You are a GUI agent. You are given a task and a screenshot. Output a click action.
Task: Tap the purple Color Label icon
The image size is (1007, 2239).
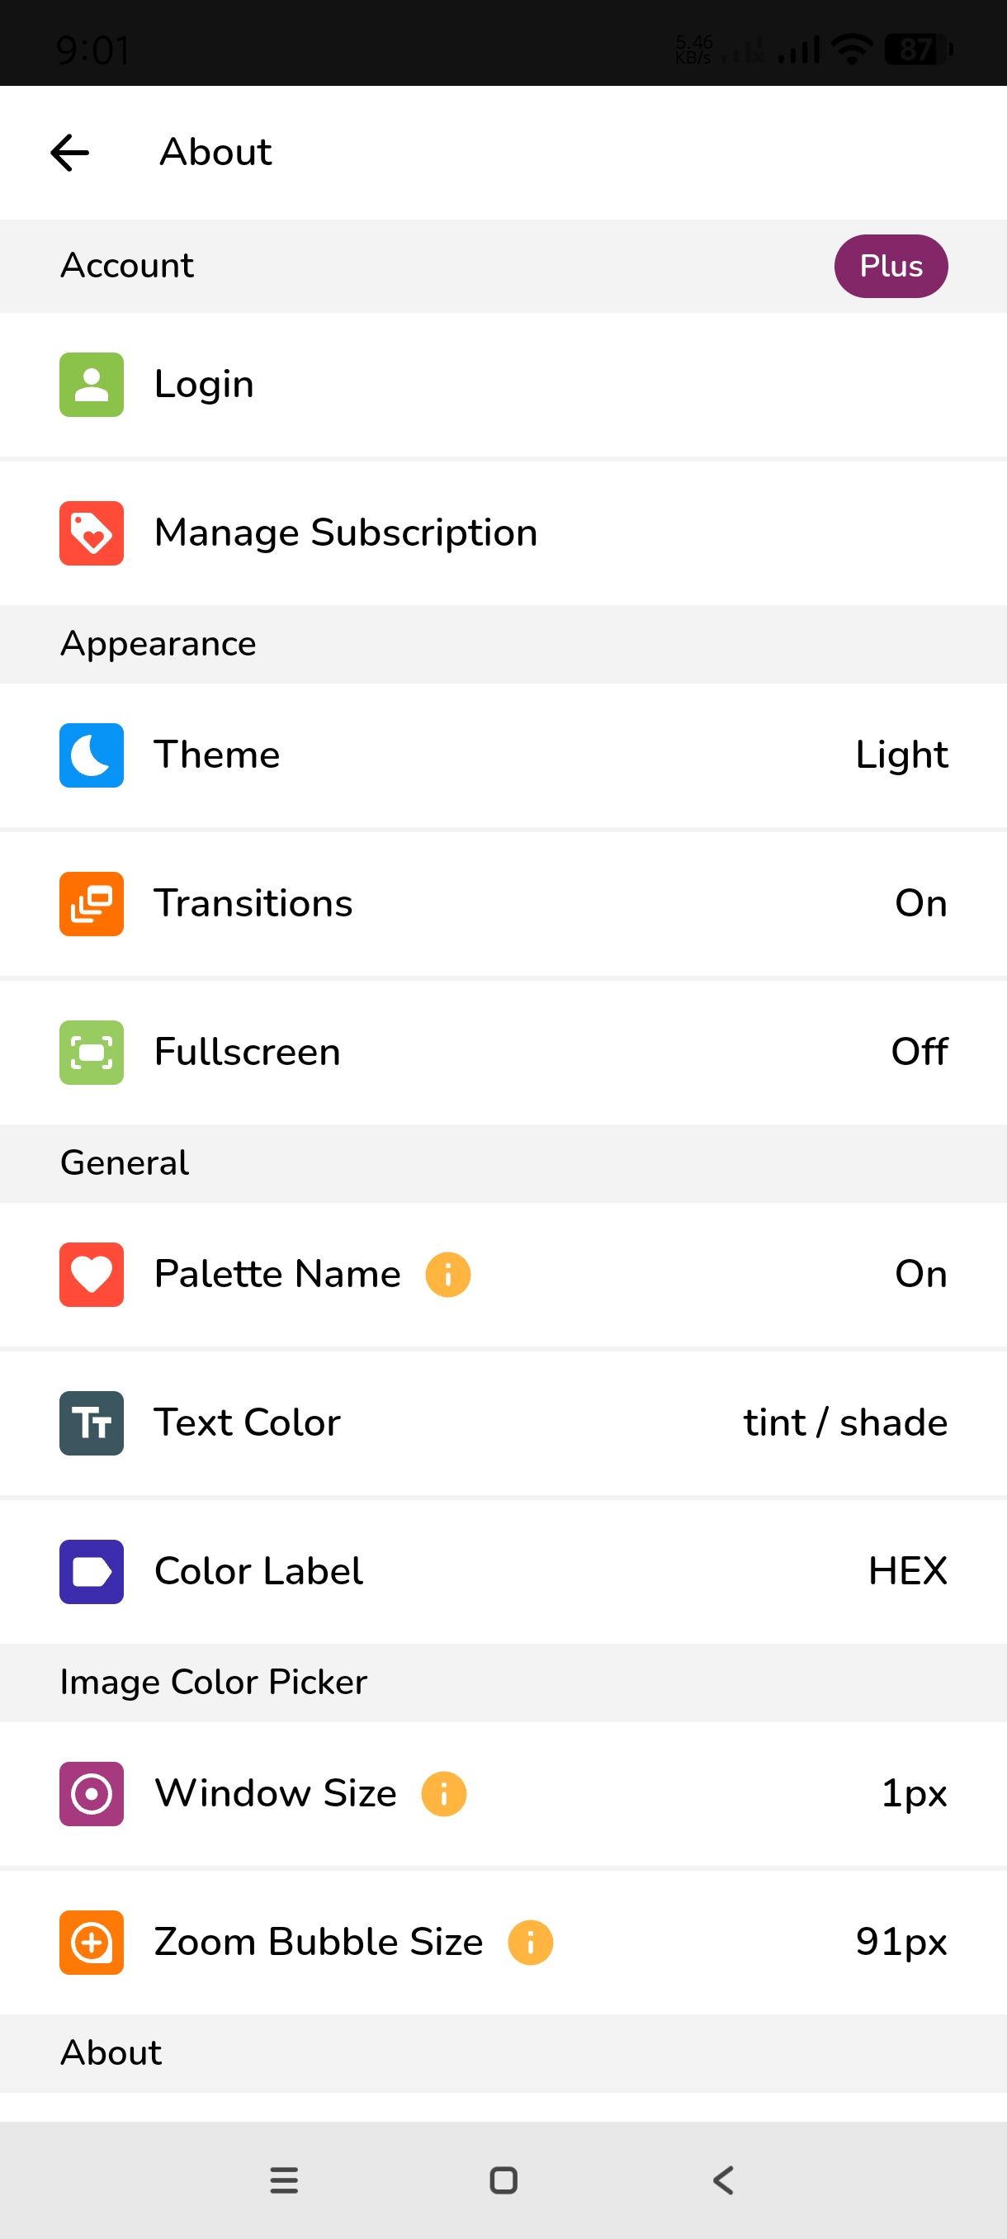pyautogui.click(x=92, y=1571)
